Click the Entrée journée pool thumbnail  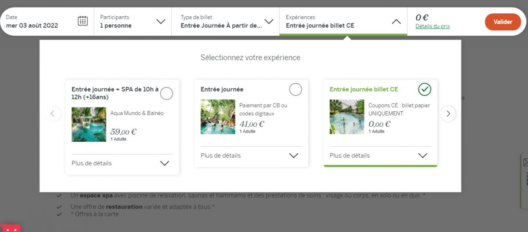point(218,117)
